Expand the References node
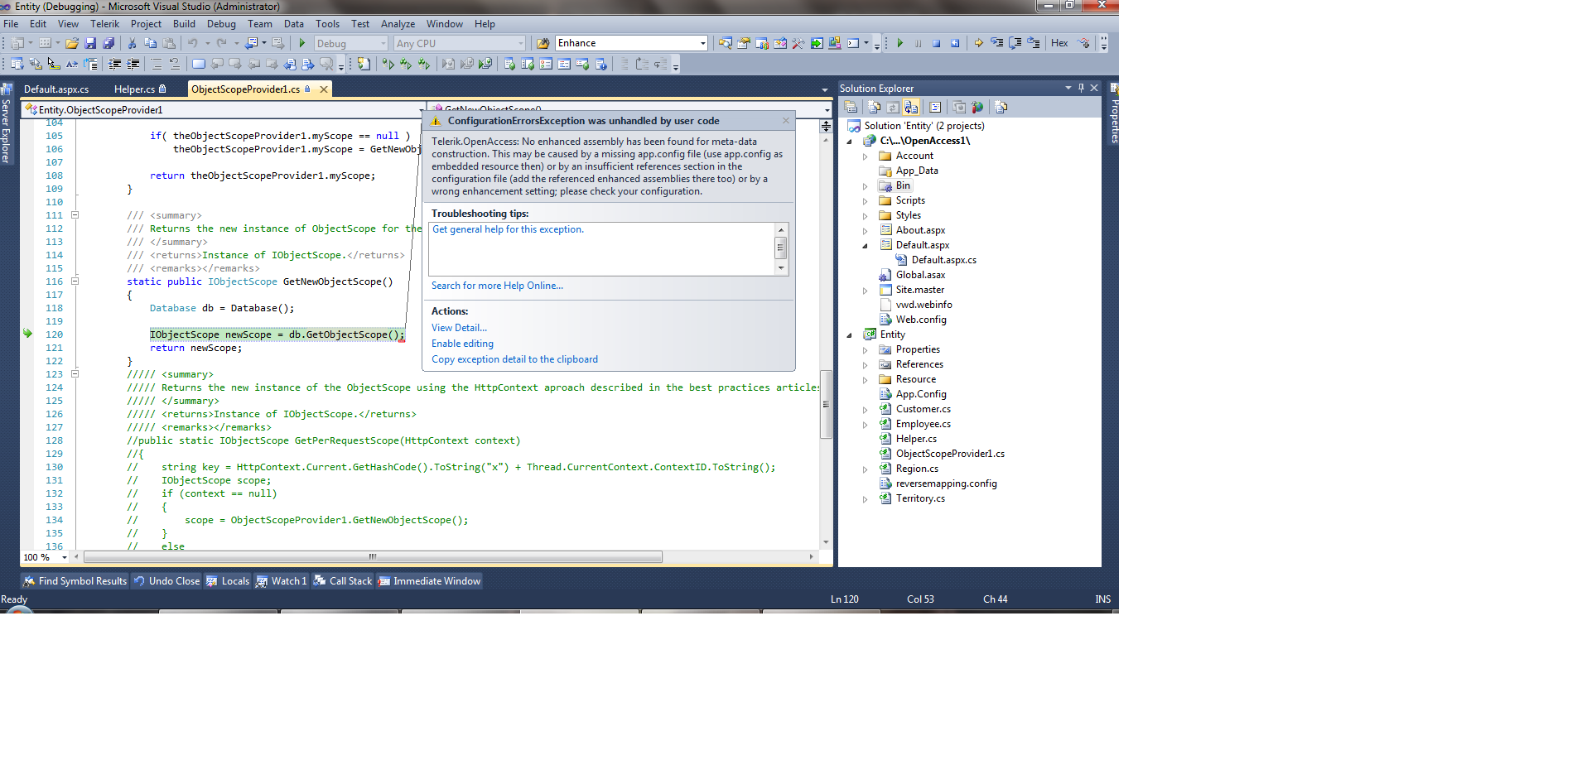This screenshot has width=1577, height=765. tap(865, 364)
